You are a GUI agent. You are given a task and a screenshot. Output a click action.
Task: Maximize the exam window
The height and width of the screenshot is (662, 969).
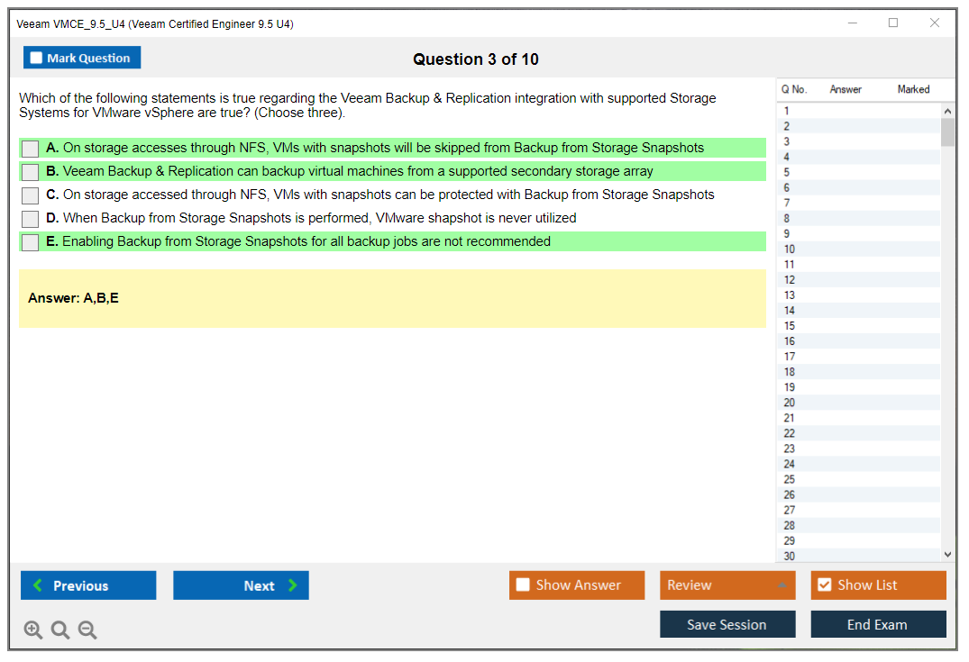[x=893, y=23]
